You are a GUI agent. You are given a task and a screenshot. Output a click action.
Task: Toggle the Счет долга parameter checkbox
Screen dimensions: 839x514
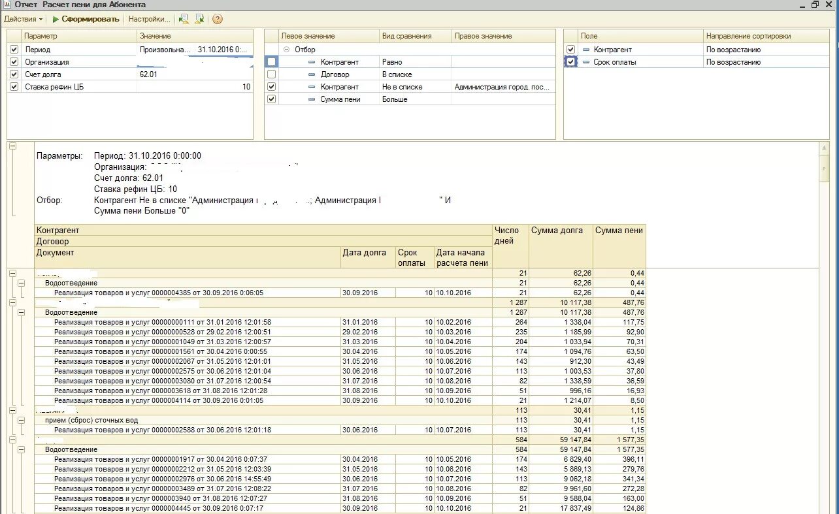(14, 74)
